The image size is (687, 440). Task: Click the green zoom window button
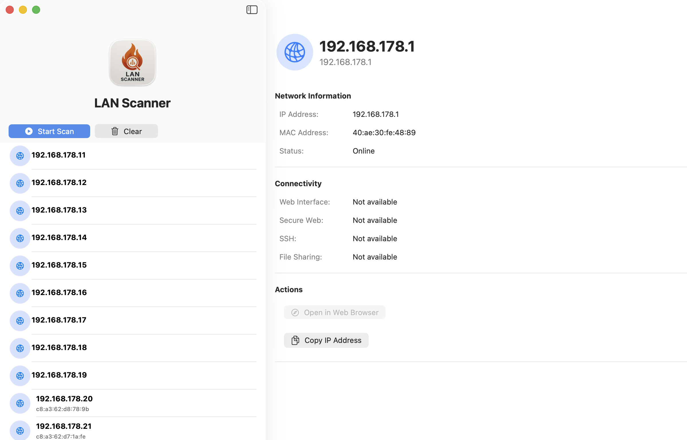36,10
